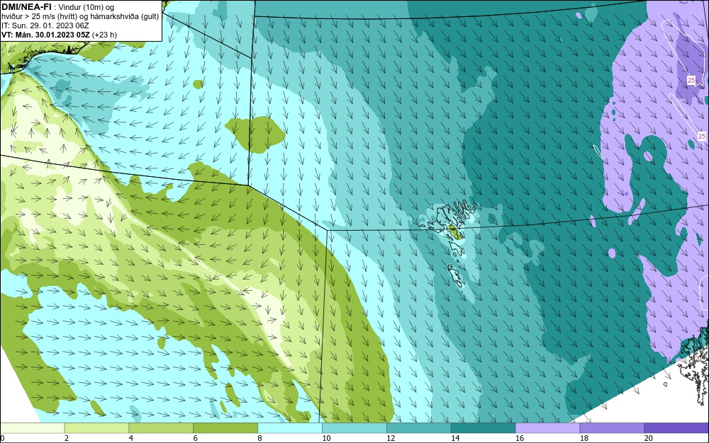This screenshot has width=709, height=443.
Task: Click the 2–4 m/s light green legend swatch
Action: pos(96,428)
